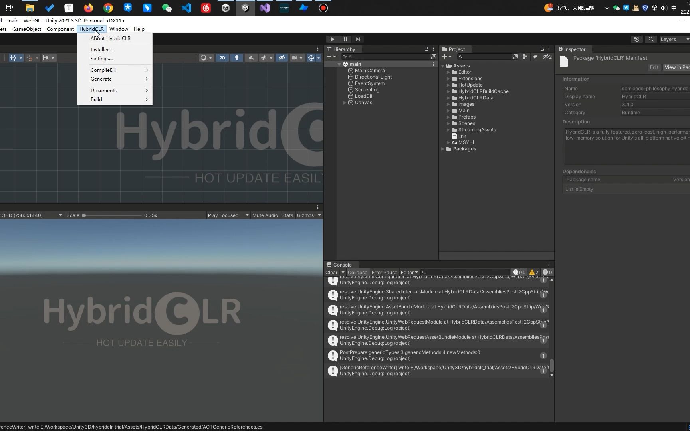The image size is (690, 431).
Task: Click the snap increment ruler icon
Action: (x=46, y=58)
